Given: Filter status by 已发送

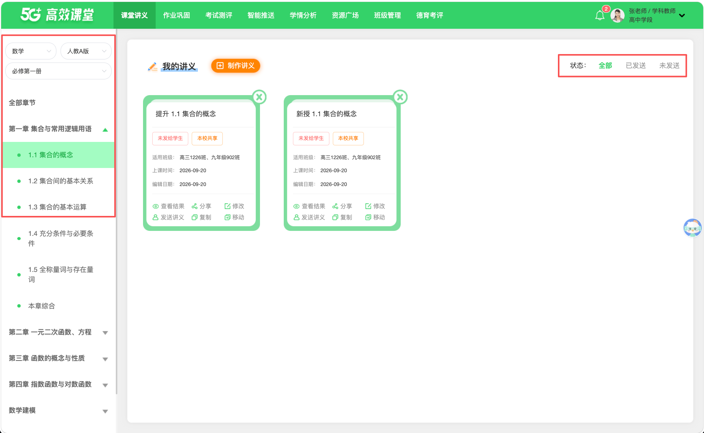Looking at the screenshot, I should coord(636,66).
